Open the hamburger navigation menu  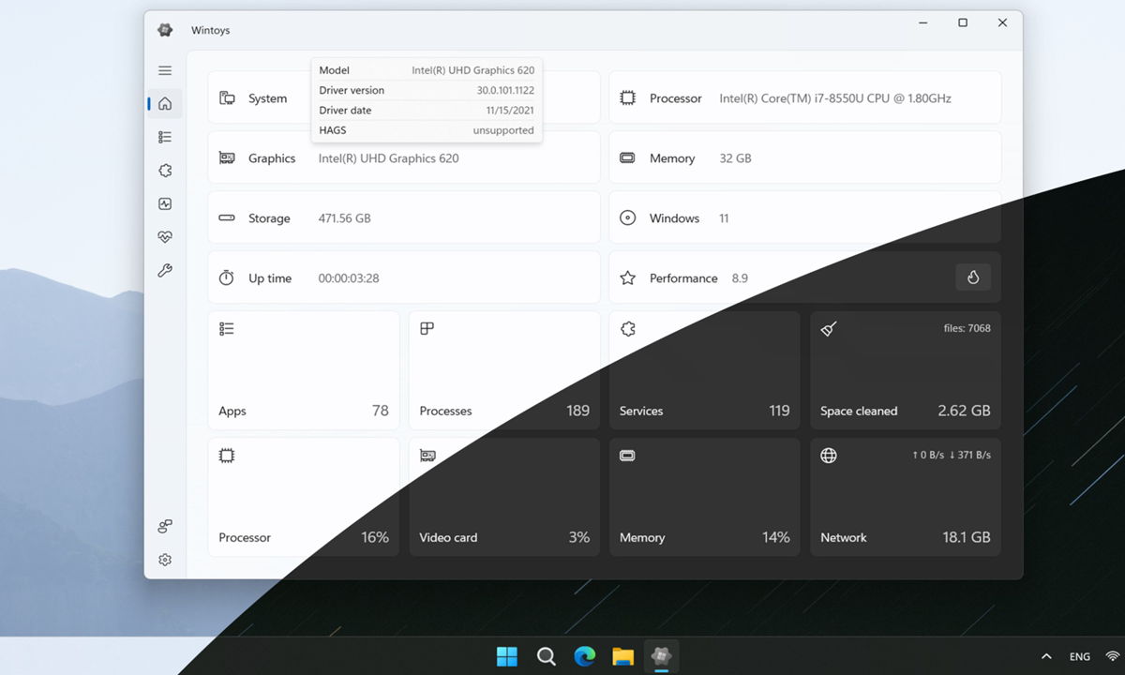pyautogui.click(x=165, y=70)
